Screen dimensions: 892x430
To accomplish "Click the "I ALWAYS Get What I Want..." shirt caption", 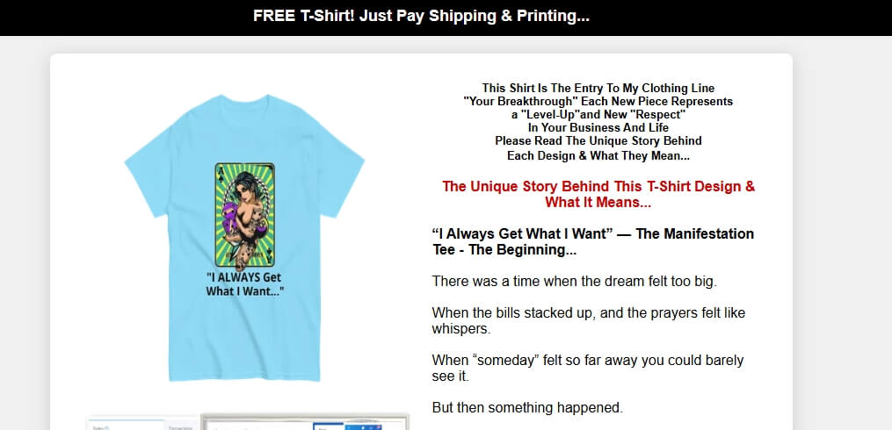I will 244,284.
